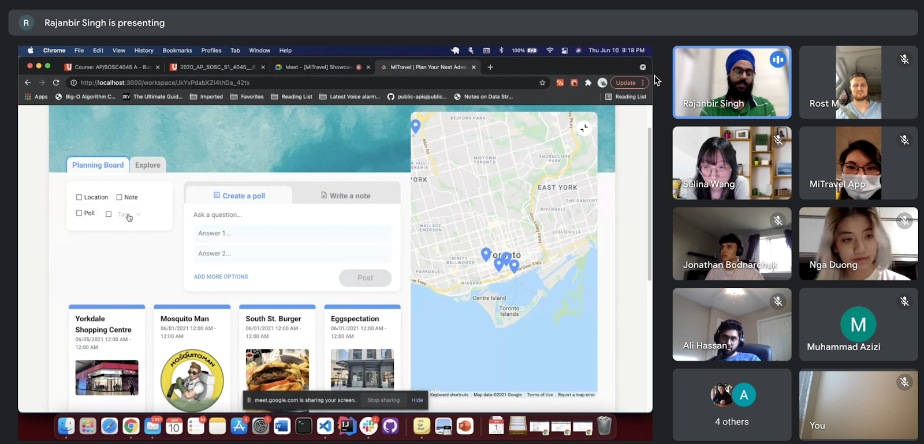Switch to the Explore tab

pyautogui.click(x=148, y=165)
